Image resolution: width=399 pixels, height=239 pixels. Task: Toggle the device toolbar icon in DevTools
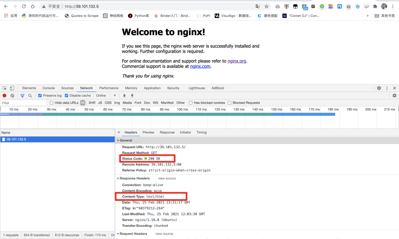pyautogui.click(x=12, y=88)
